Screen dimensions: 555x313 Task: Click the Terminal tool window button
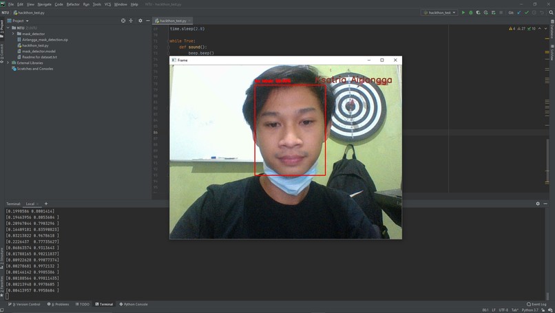coord(104,304)
